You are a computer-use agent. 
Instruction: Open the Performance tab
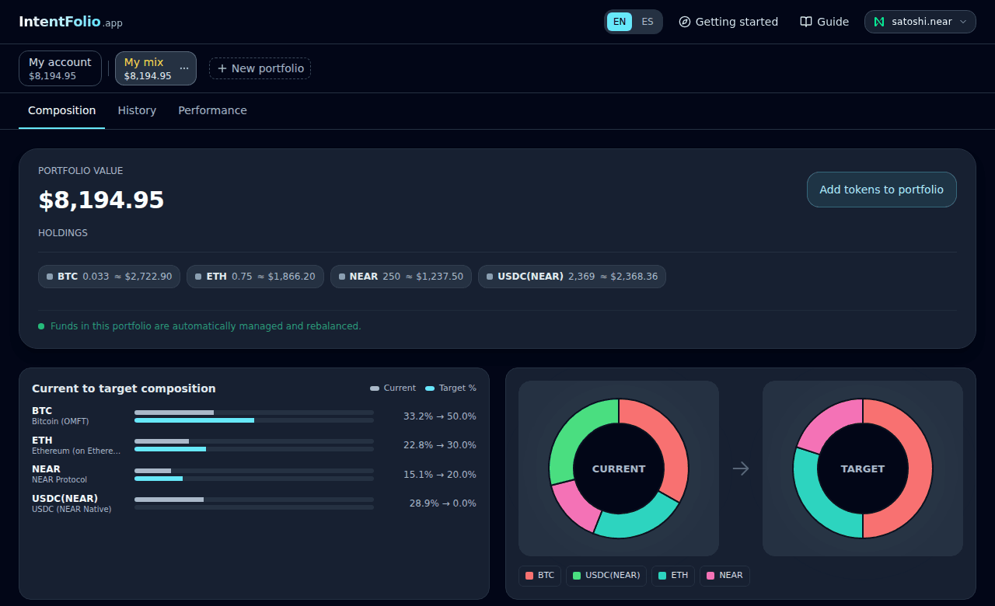212,110
